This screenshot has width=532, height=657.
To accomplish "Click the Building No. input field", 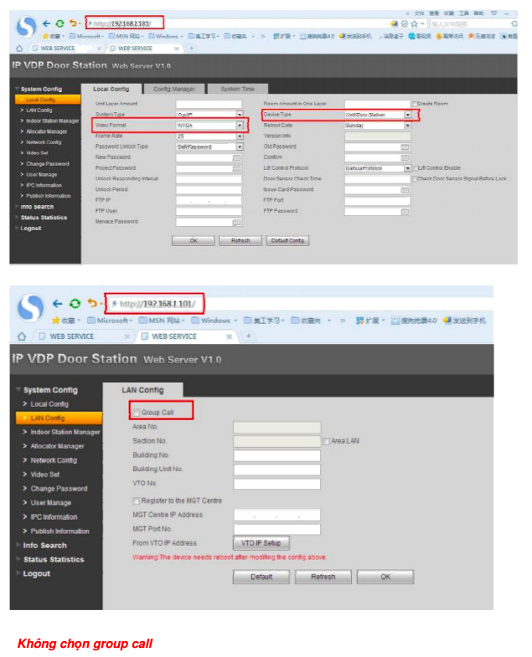I will (276, 456).
